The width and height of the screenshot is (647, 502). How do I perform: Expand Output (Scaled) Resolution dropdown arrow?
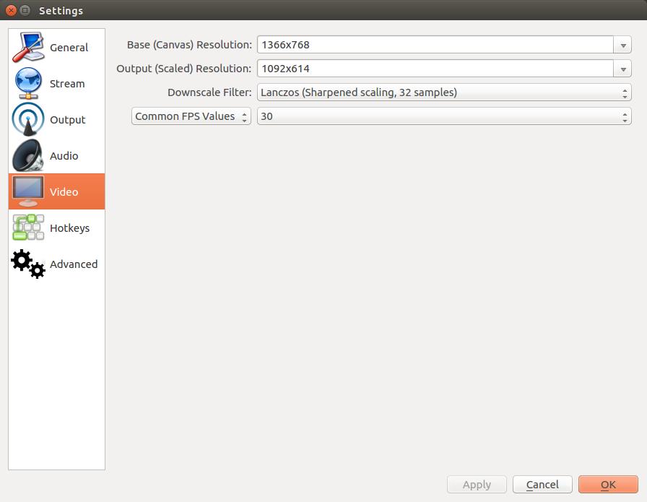pyautogui.click(x=622, y=69)
